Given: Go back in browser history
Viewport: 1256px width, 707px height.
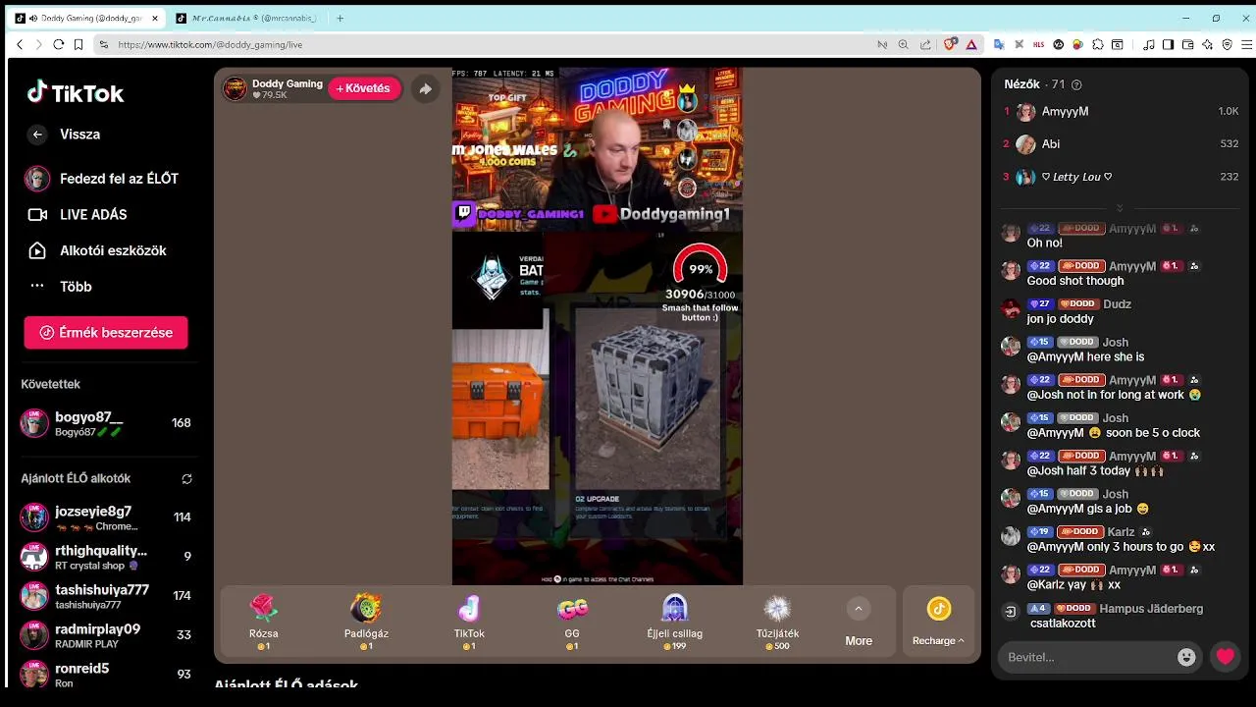Looking at the screenshot, I should pos(20,44).
